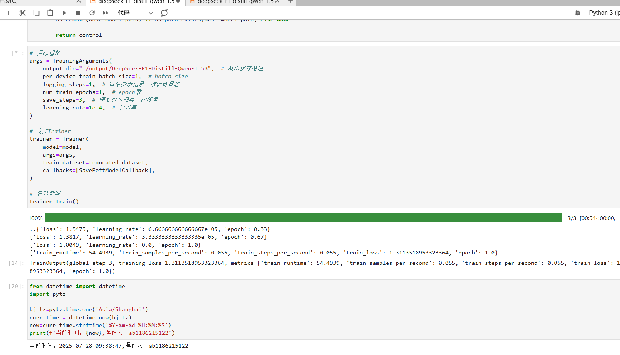Open a new launcher tab with plus
The width and height of the screenshot is (620, 355).
[291, 2]
